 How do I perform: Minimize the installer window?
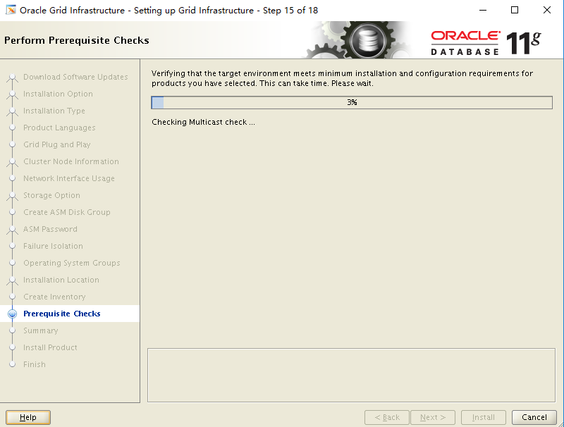pos(483,10)
